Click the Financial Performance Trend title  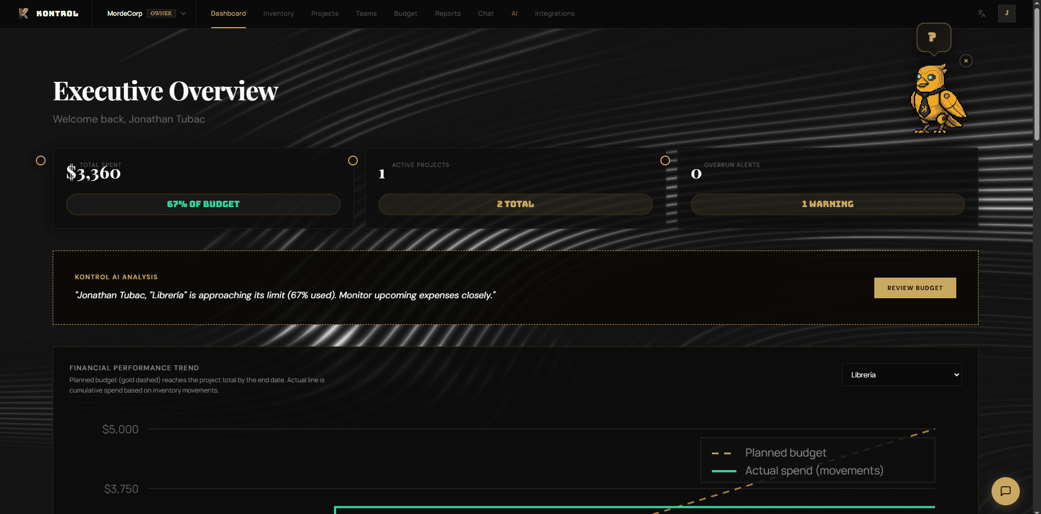(134, 368)
